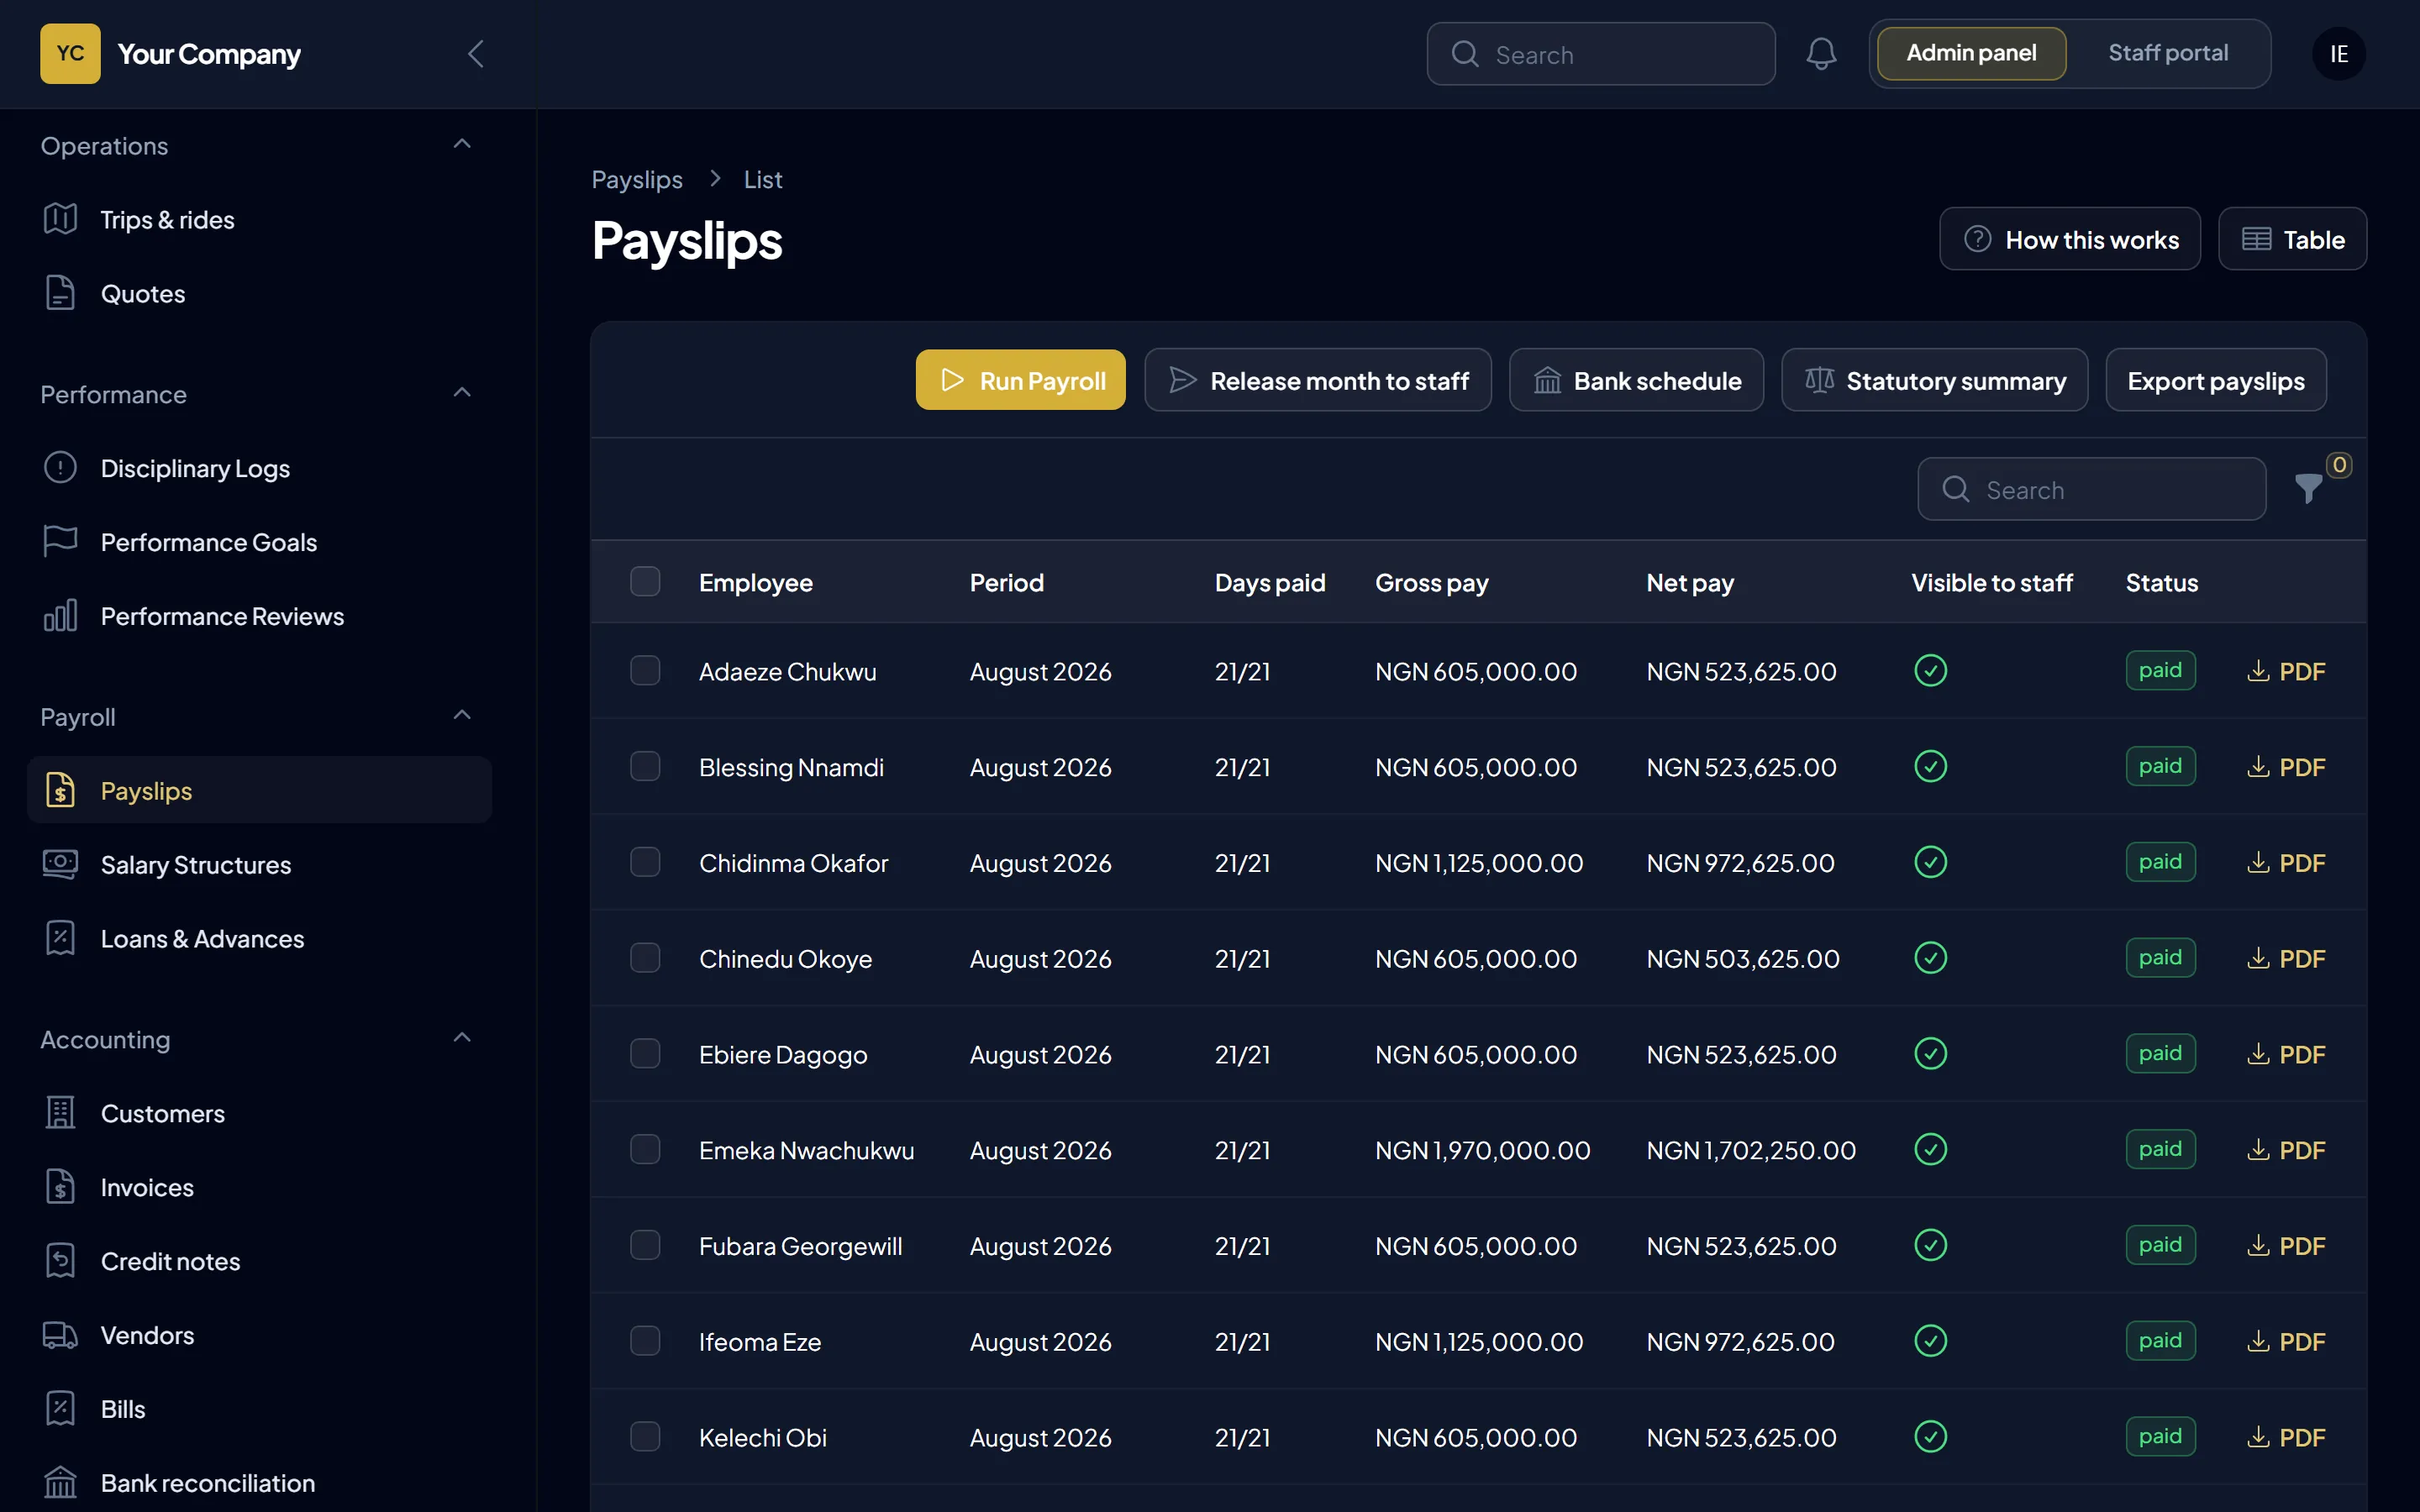This screenshot has width=2420, height=1512.
Task: Download the PDF for Adaeze Chukwu
Action: click(2286, 671)
